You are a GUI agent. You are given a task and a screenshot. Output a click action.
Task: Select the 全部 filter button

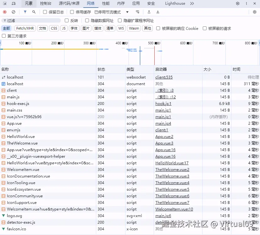tap(6, 28)
